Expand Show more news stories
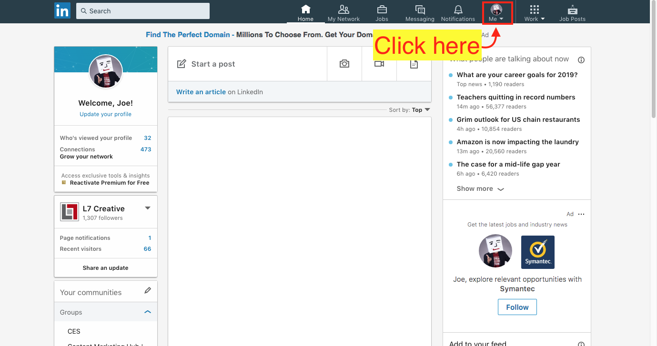Screen dimensions: 657x346 [x=480, y=188]
